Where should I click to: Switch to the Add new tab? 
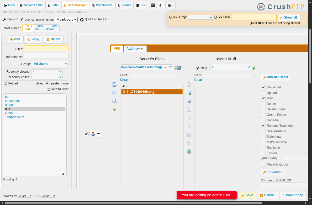point(135,49)
